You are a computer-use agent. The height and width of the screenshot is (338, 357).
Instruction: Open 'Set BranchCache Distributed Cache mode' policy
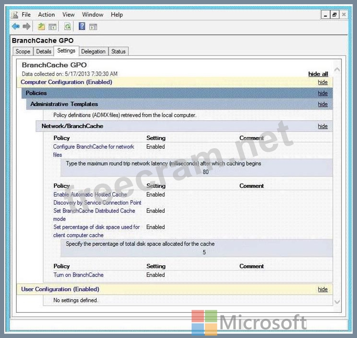tap(94, 215)
